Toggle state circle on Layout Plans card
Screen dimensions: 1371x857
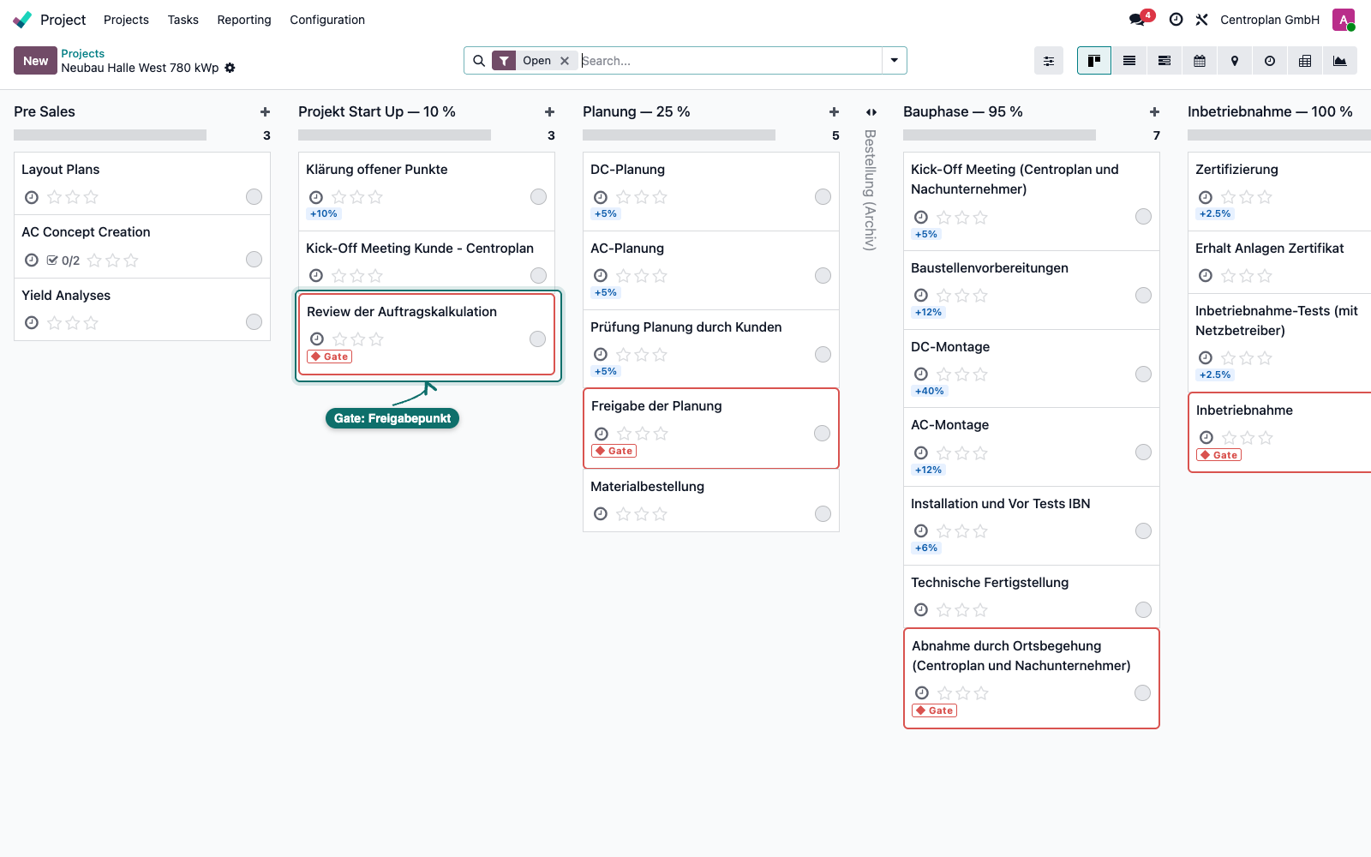[x=254, y=197]
